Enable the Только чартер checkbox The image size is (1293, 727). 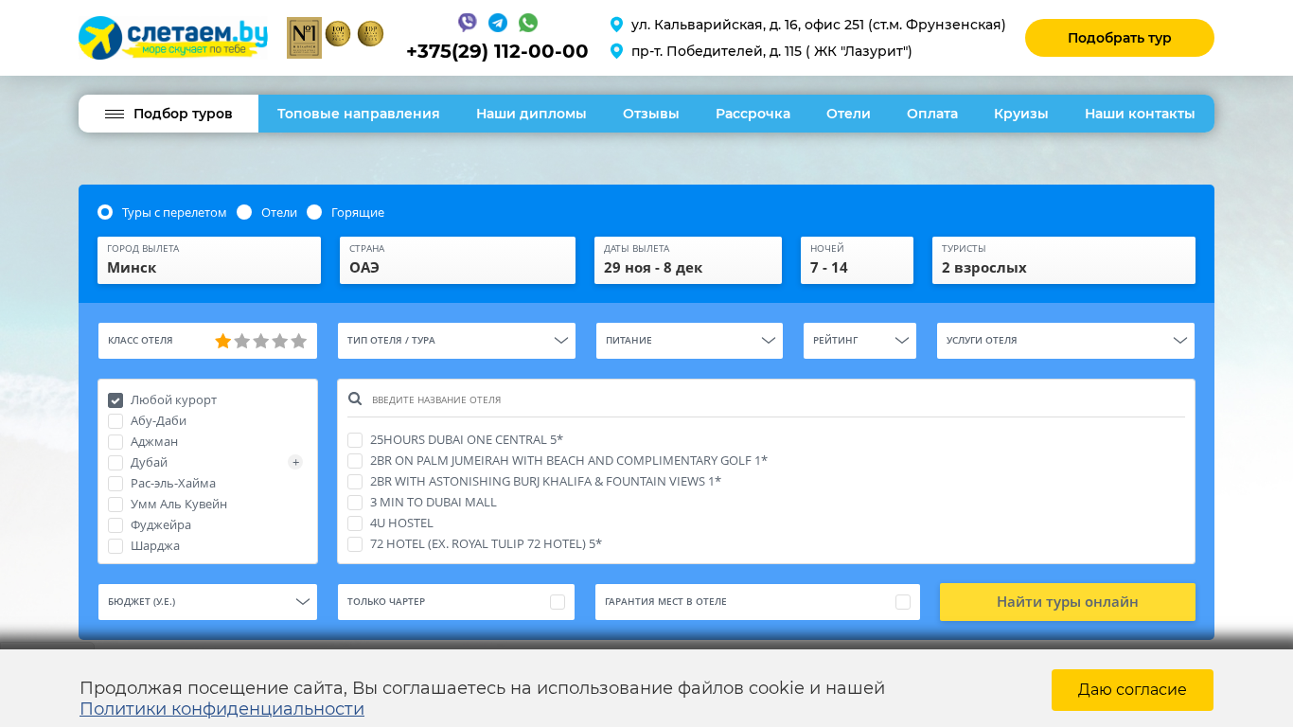click(x=558, y=602)
